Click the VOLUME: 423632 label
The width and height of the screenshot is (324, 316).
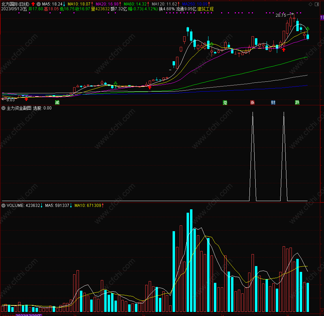pos(23,205)
